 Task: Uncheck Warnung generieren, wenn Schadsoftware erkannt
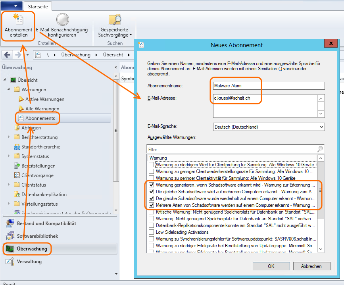[x=151, y=185]
